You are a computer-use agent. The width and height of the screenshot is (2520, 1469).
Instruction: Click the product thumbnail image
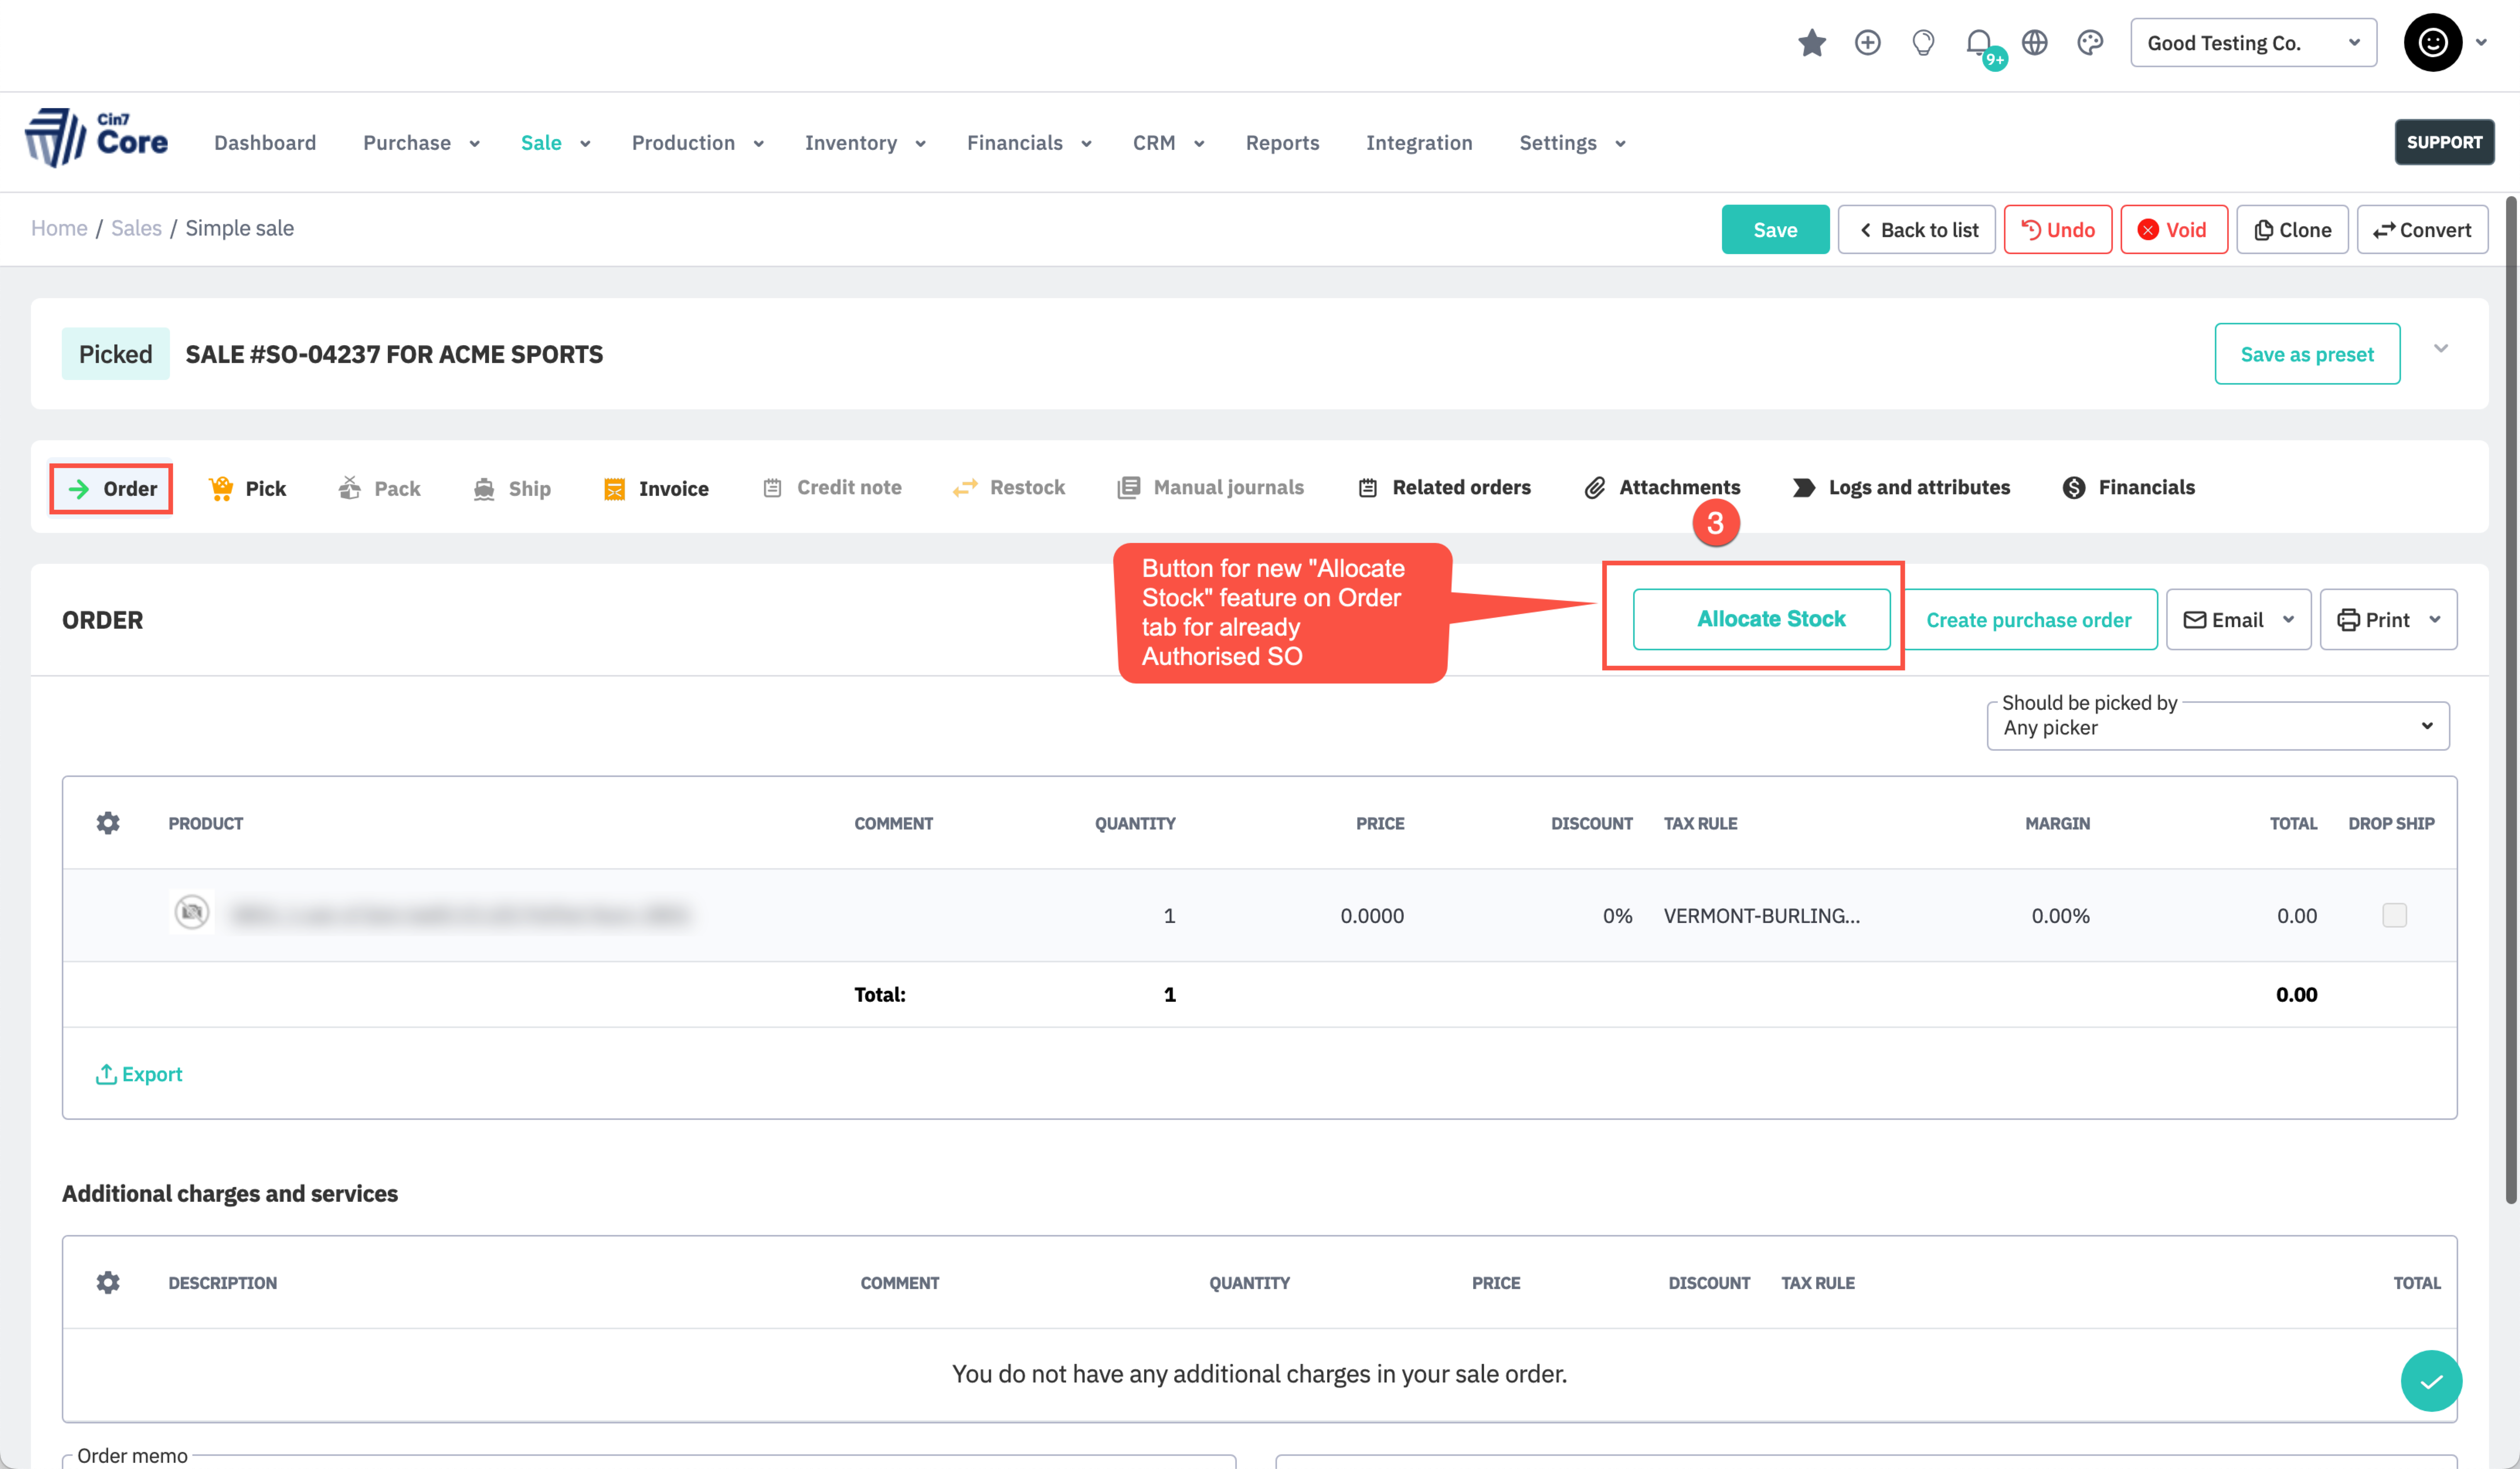(192, 912)
